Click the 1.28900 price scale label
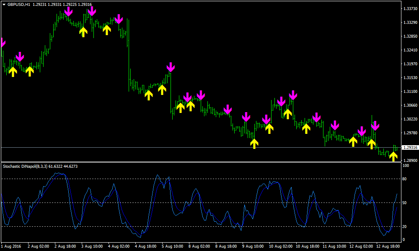The image size is (419, 251). (409, 160)
